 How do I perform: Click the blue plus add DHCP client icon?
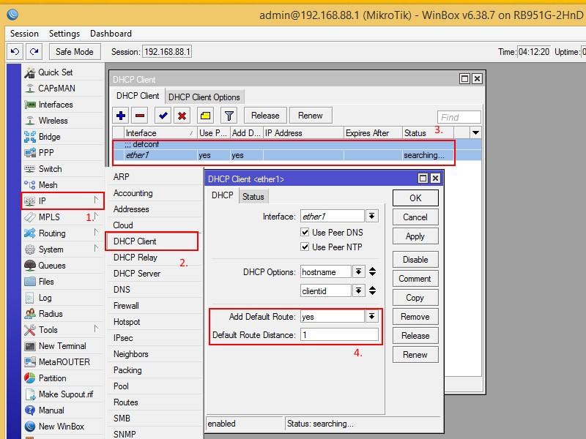(x=121, y=116)
